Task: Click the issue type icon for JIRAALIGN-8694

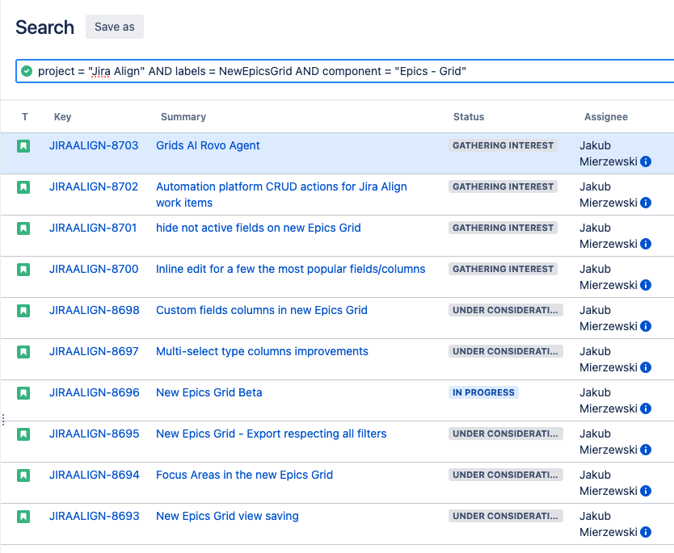Action: [x=23, y=475]
